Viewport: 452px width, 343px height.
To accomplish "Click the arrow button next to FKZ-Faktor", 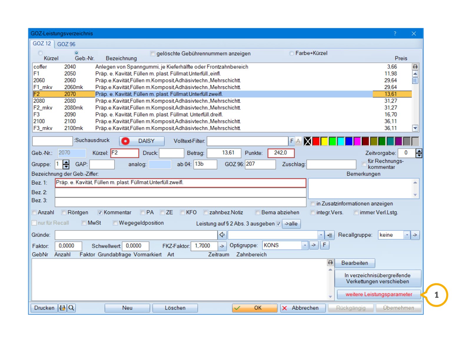I will tap(222, 246).
